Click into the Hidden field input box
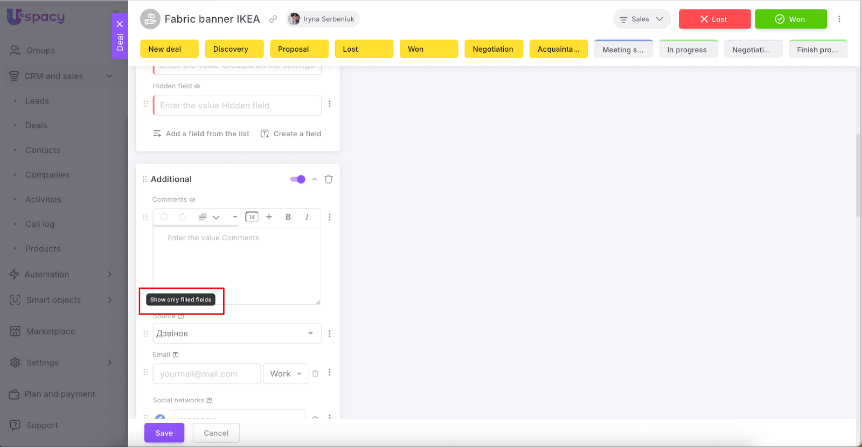862x447 pixels. coord(237,106)
